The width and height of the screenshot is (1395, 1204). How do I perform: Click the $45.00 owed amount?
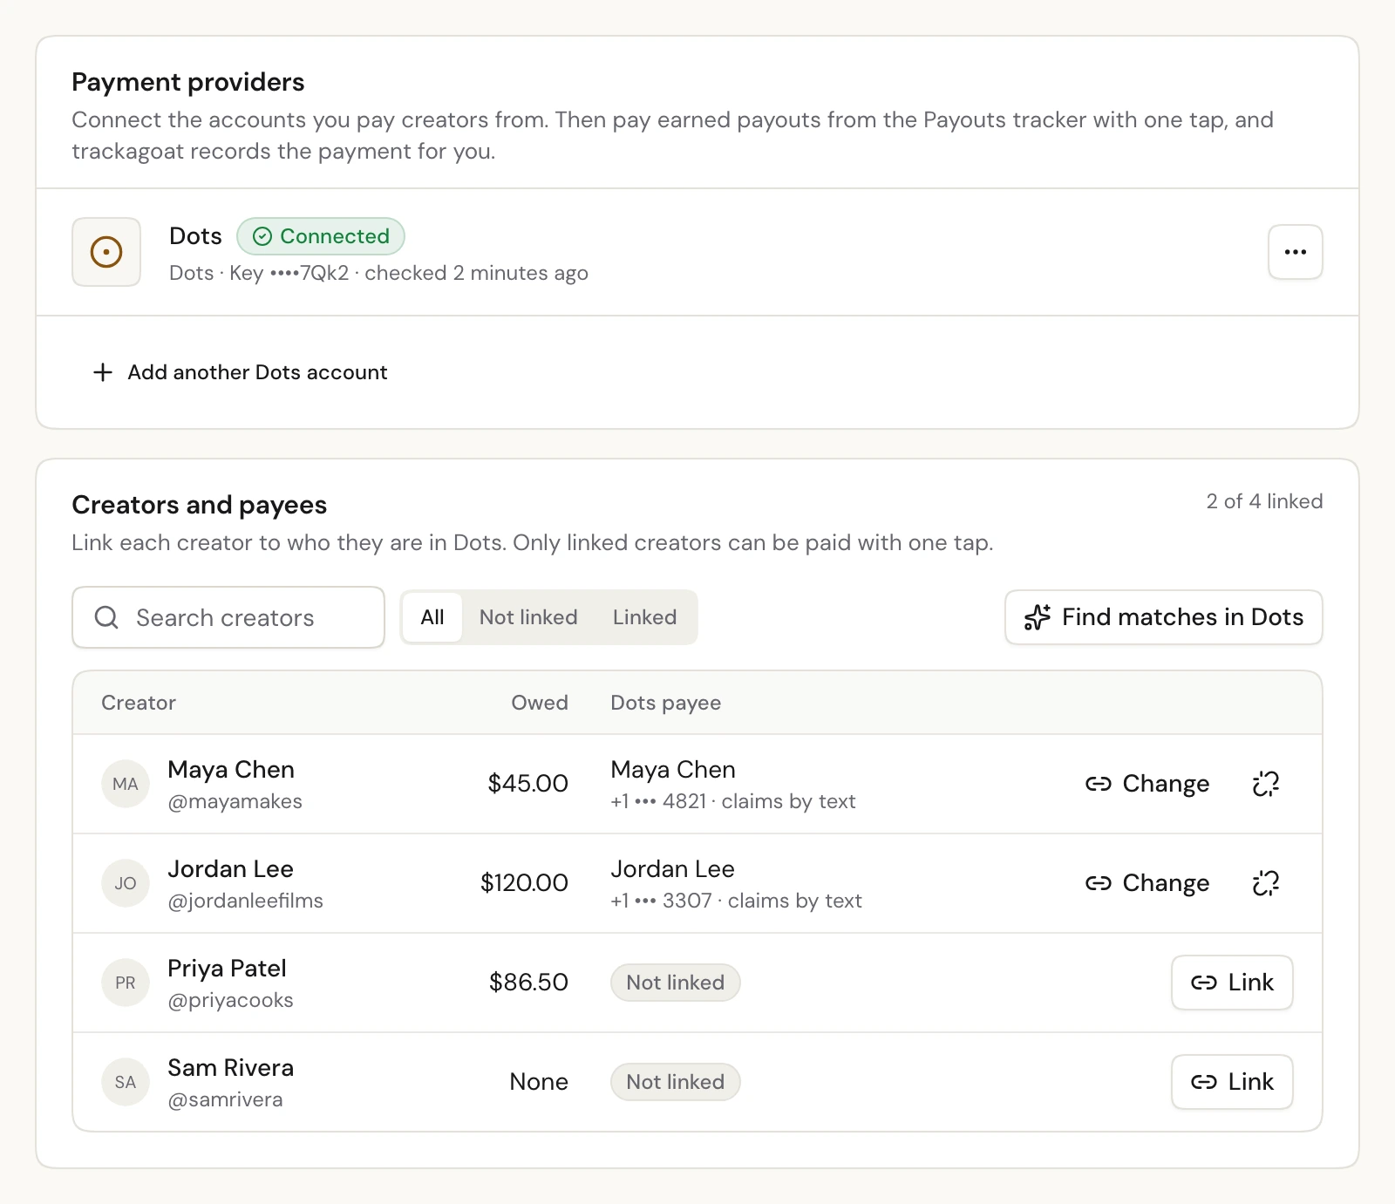point(527,784)
